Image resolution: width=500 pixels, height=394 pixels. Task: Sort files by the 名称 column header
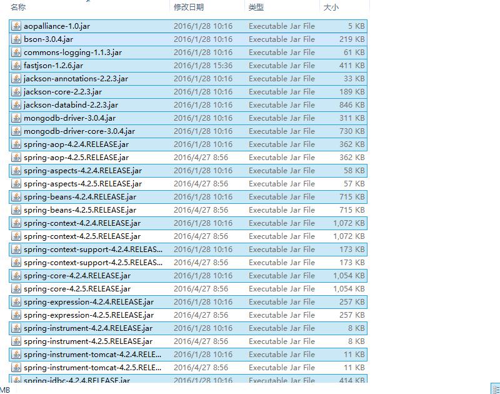pos(18,7)
